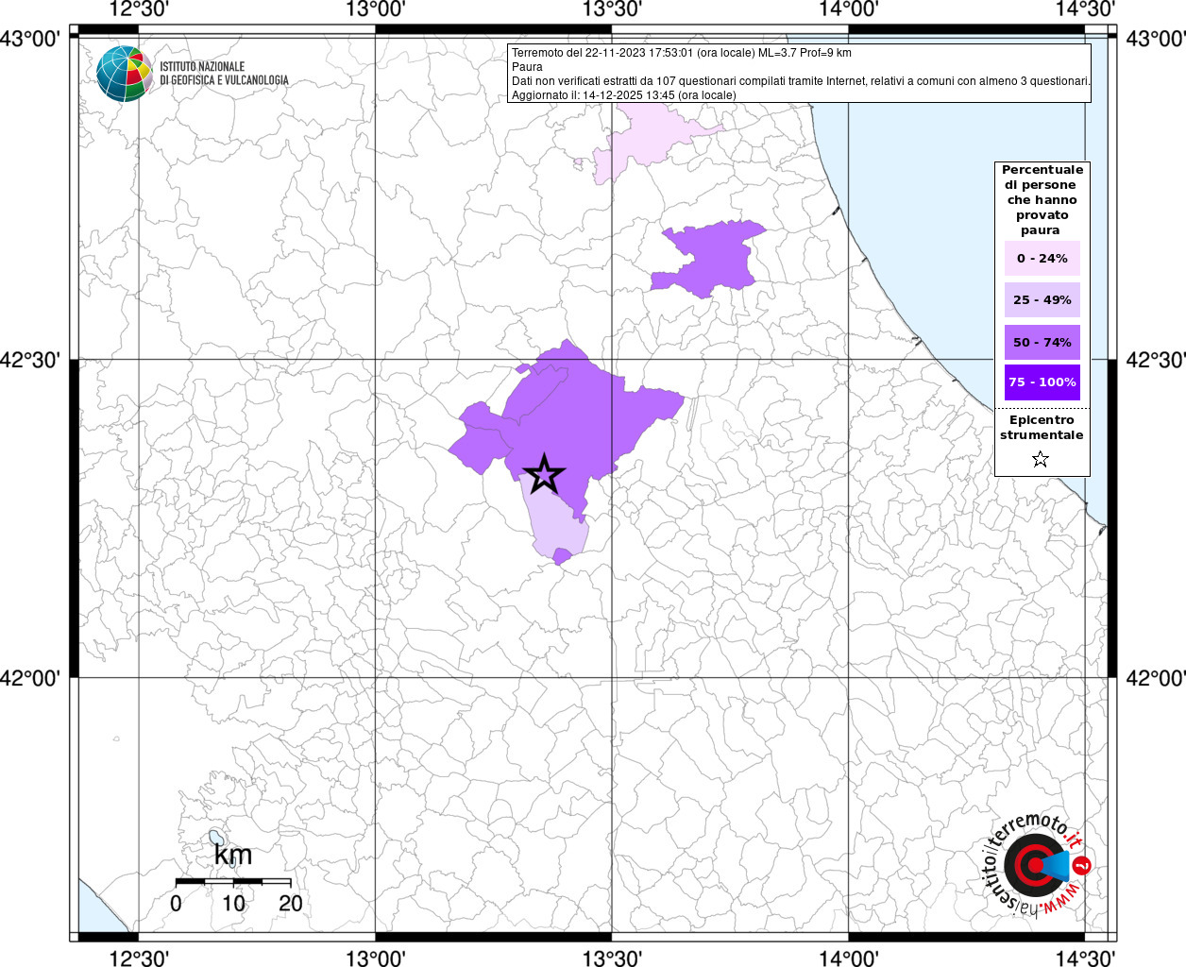Click the epicenter star on the map
Screen dimensions: 1186x967
[543, 474]
